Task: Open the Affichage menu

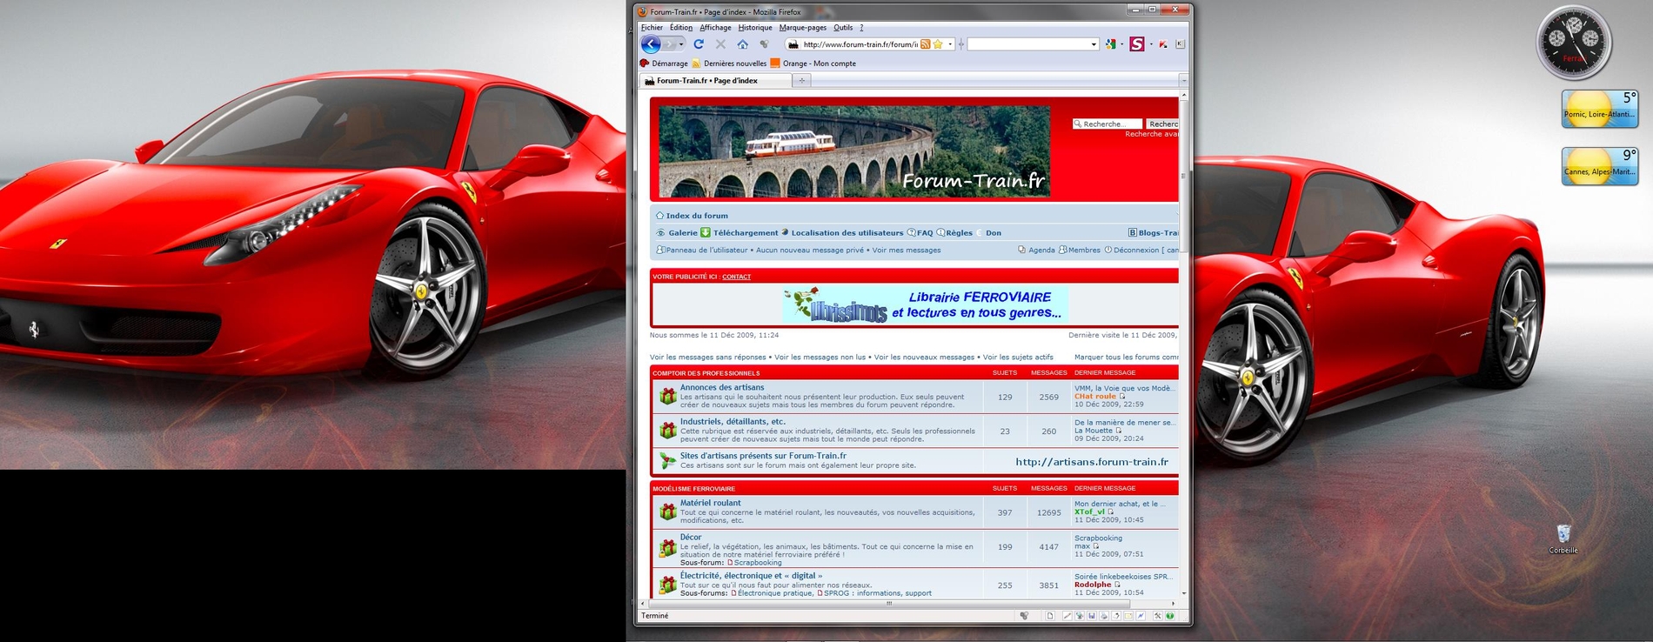Action: (x=715, y=28)
